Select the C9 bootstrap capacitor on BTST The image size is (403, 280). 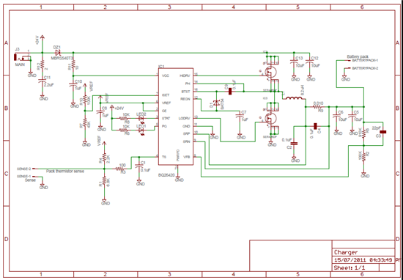click(x=230, y=92)
